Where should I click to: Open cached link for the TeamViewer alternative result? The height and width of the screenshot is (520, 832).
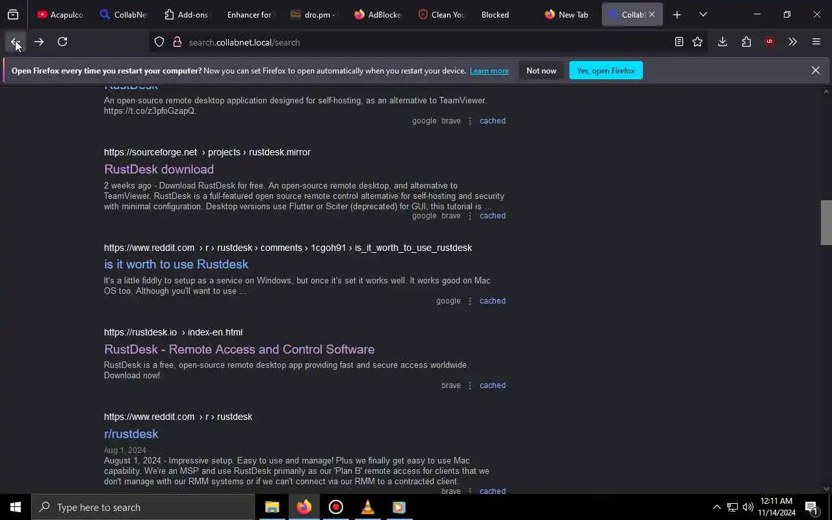(493, 121)
